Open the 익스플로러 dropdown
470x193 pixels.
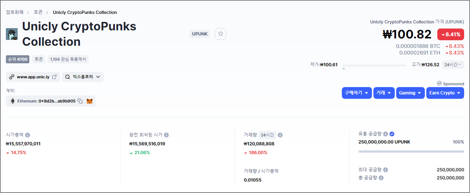pos(83,77)
